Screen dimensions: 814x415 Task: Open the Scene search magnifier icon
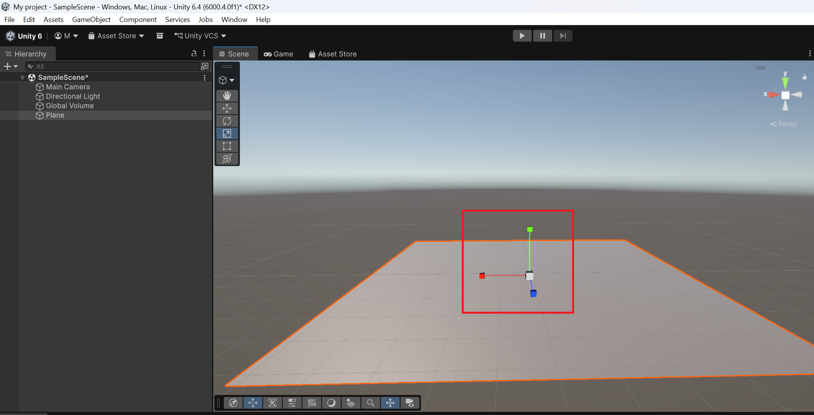(x=370, y=403)
